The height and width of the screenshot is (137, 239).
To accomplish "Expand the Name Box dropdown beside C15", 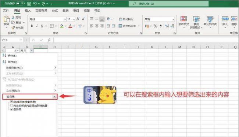I will [21, 40].
